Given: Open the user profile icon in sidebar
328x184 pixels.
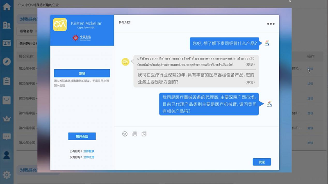Looking at the screenshot, I should pyautogui.click(x=7, y=155).
